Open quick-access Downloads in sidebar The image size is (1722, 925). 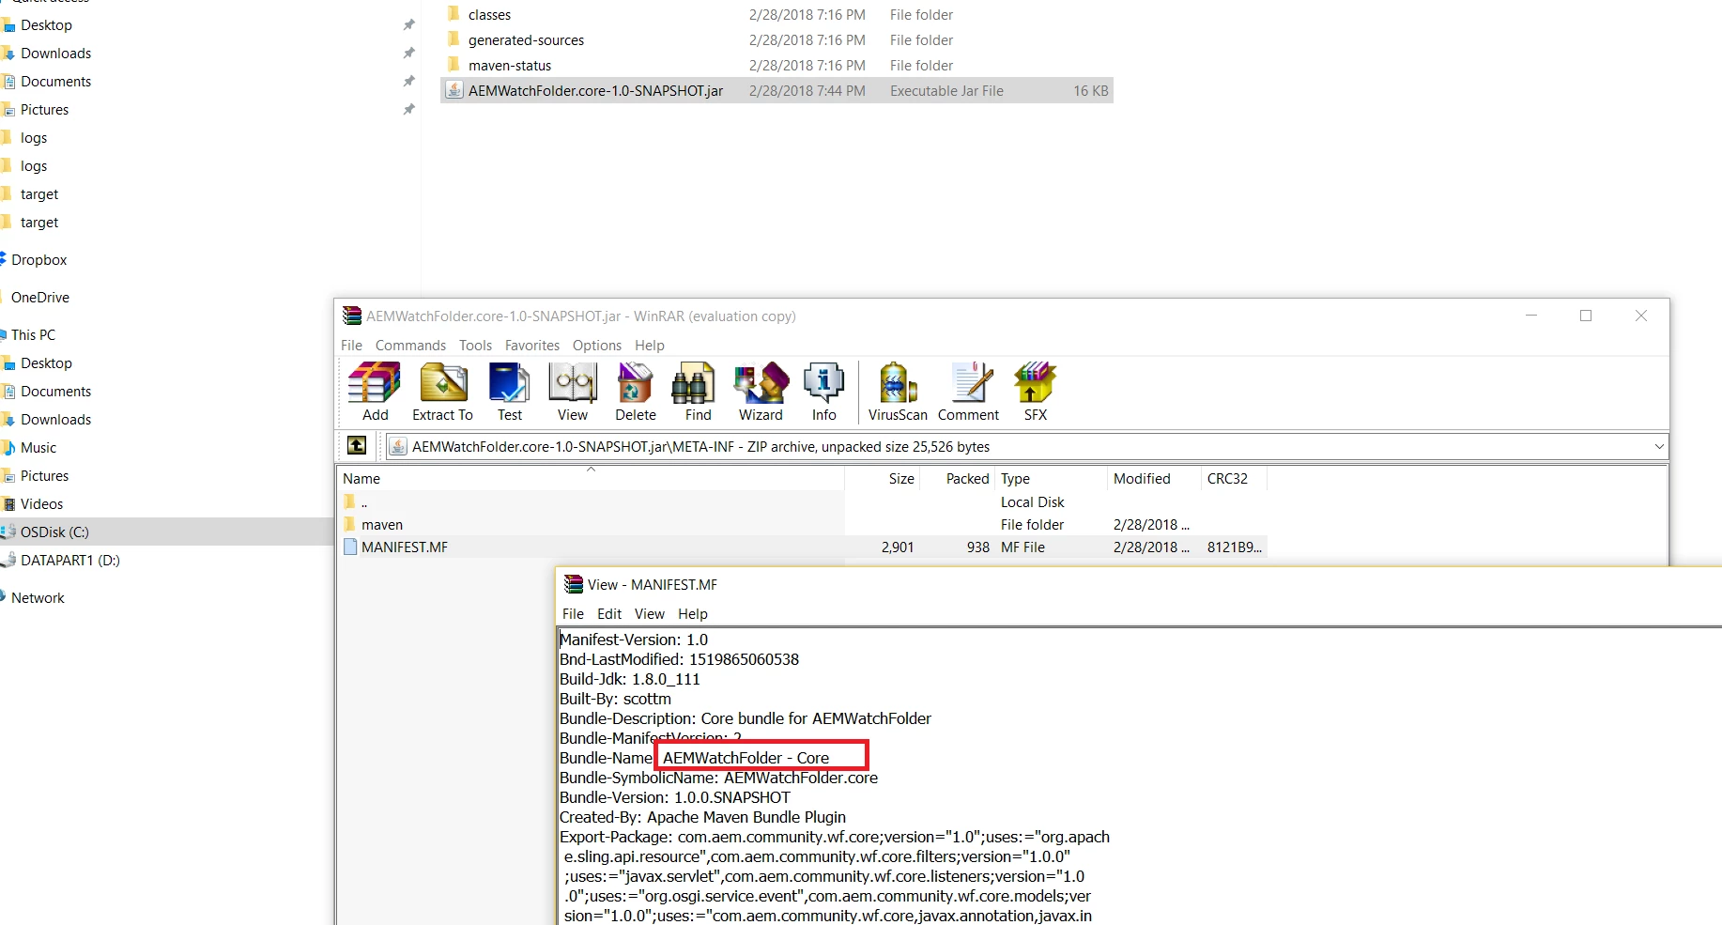pyautogui.click(x=55, y=54)
